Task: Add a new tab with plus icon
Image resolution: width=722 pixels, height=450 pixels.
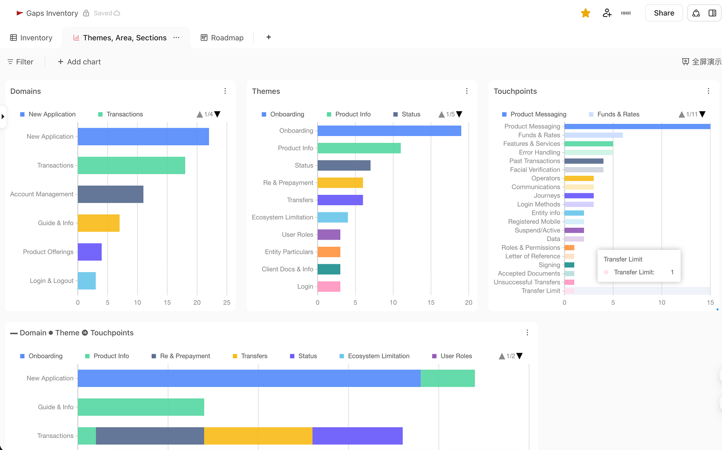Action: click(x=268, y=37)
